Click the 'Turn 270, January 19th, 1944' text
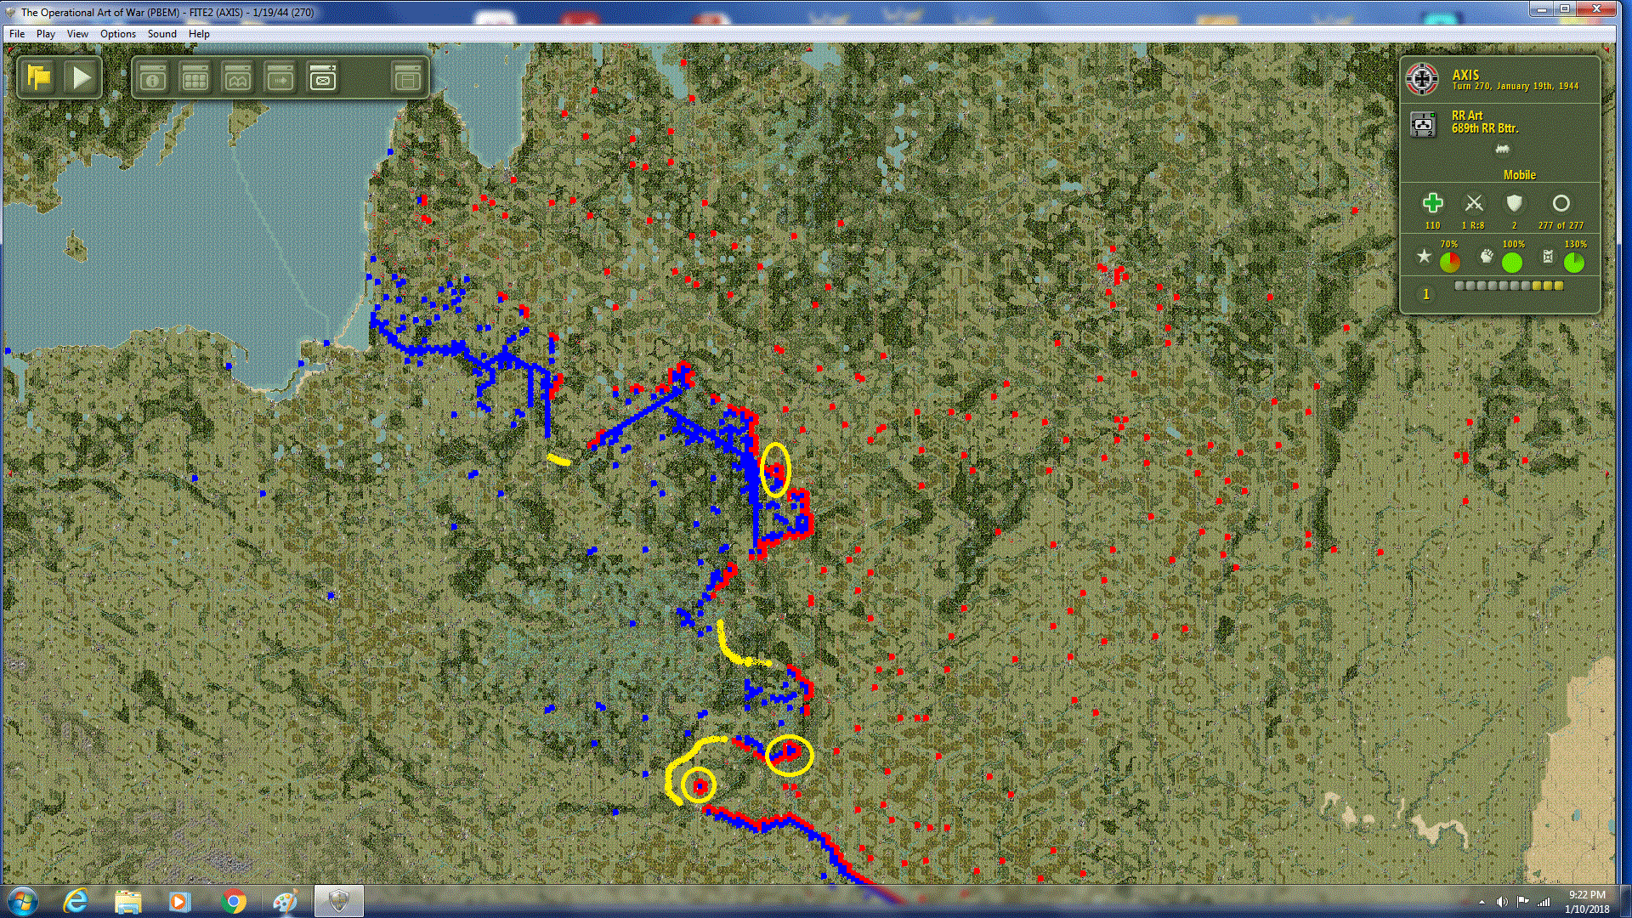Image resolution: width=1632 pixels, height=918 pixels. coord(1515,87)
